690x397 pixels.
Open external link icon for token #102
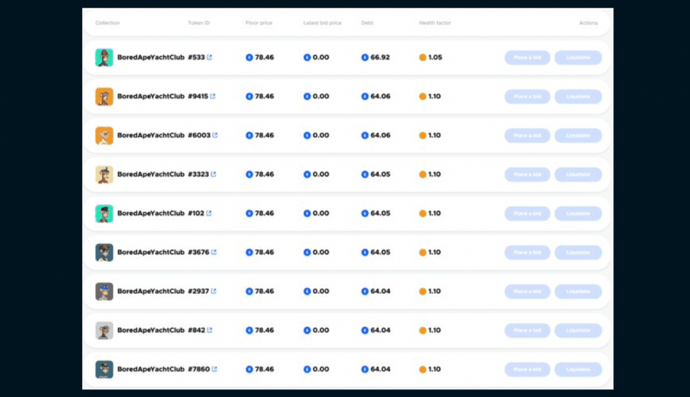[209, 213]
